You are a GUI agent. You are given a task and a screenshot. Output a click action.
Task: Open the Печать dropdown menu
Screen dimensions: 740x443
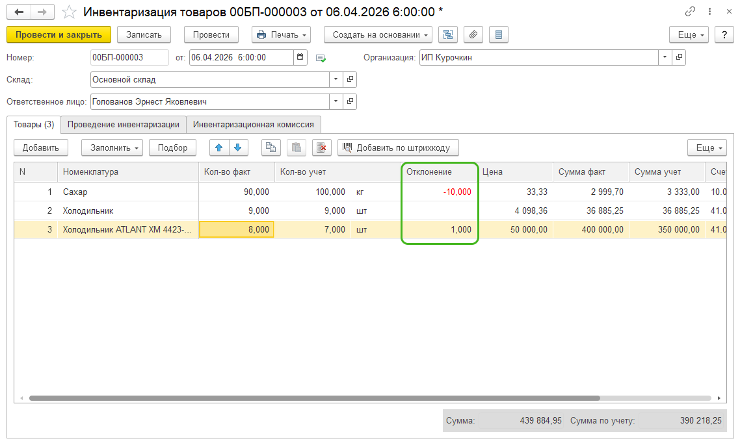click(281, 35)
